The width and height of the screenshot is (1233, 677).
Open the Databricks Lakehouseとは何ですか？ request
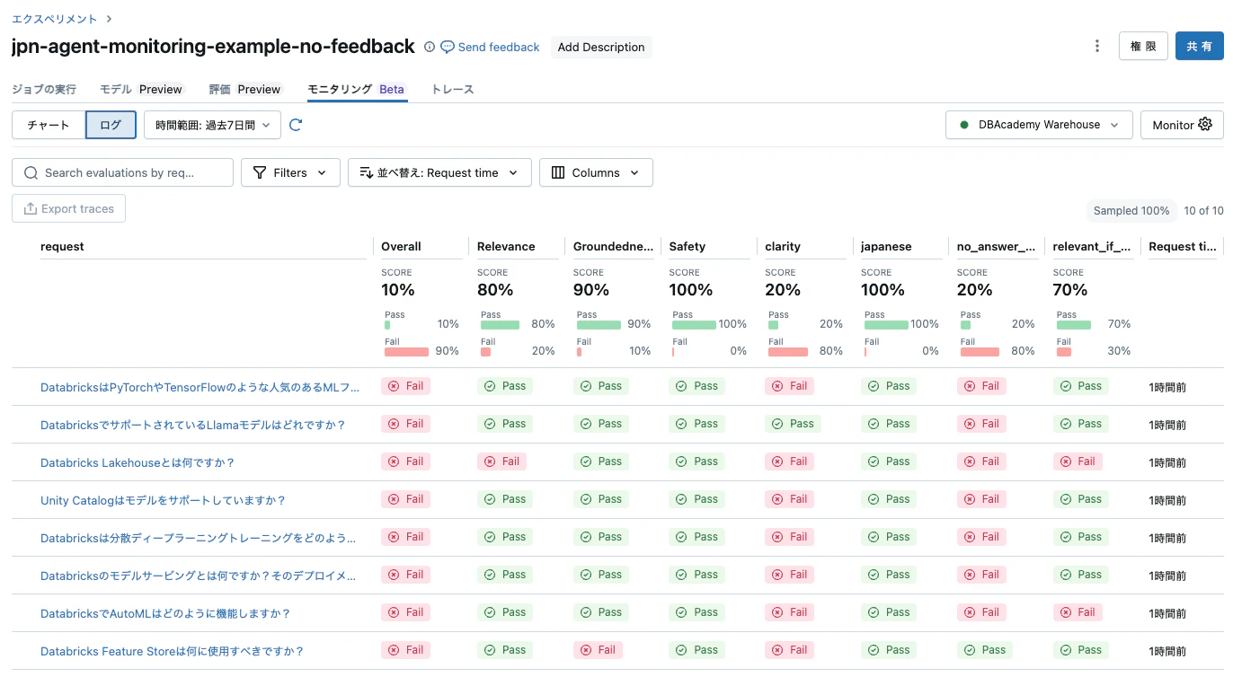click(x=137, y=462)
